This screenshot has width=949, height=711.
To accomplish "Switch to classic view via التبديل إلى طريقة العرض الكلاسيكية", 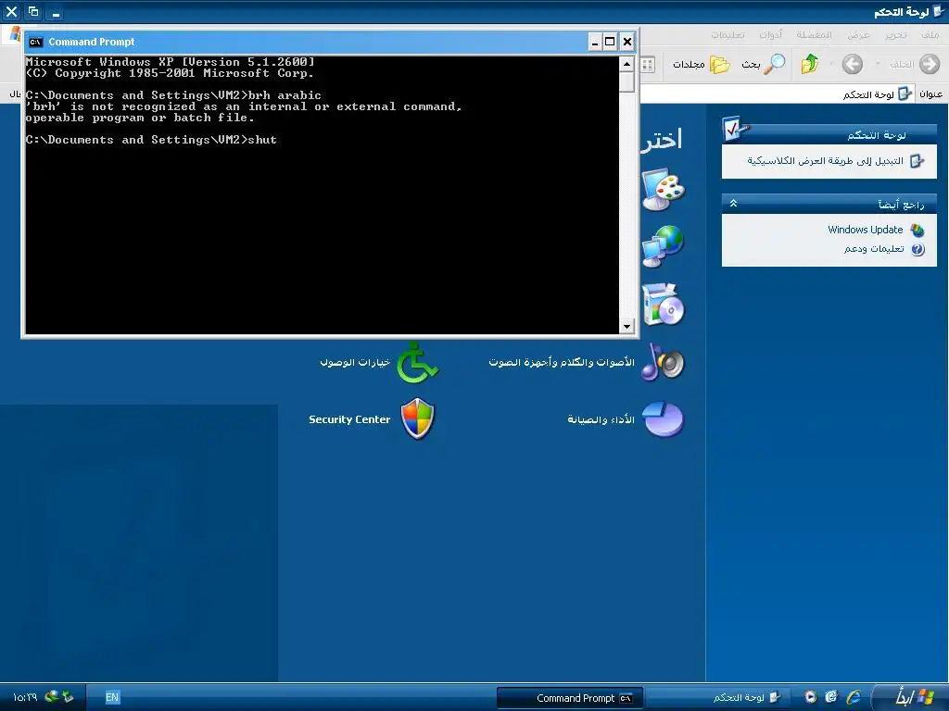I will click(x=825, y=161).
